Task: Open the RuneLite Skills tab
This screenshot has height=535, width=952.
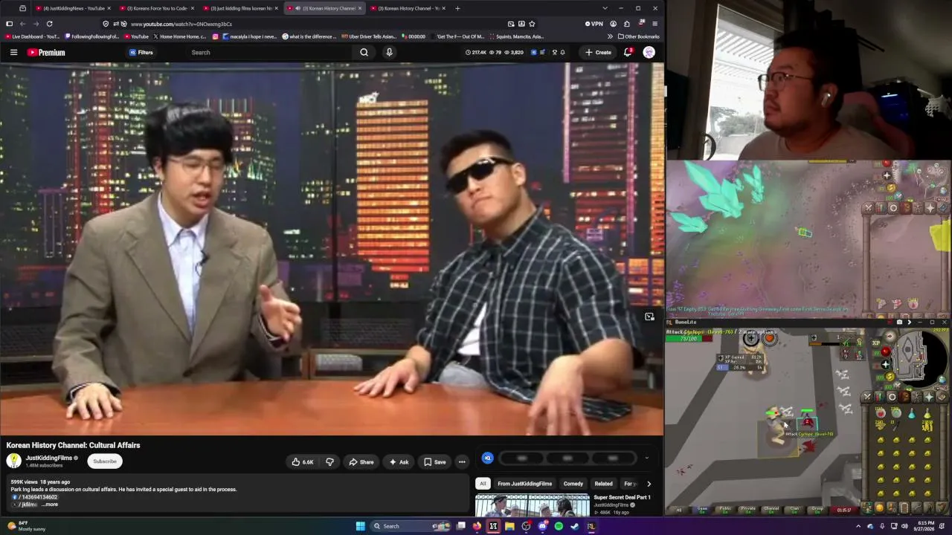Action: click(880, 397)
